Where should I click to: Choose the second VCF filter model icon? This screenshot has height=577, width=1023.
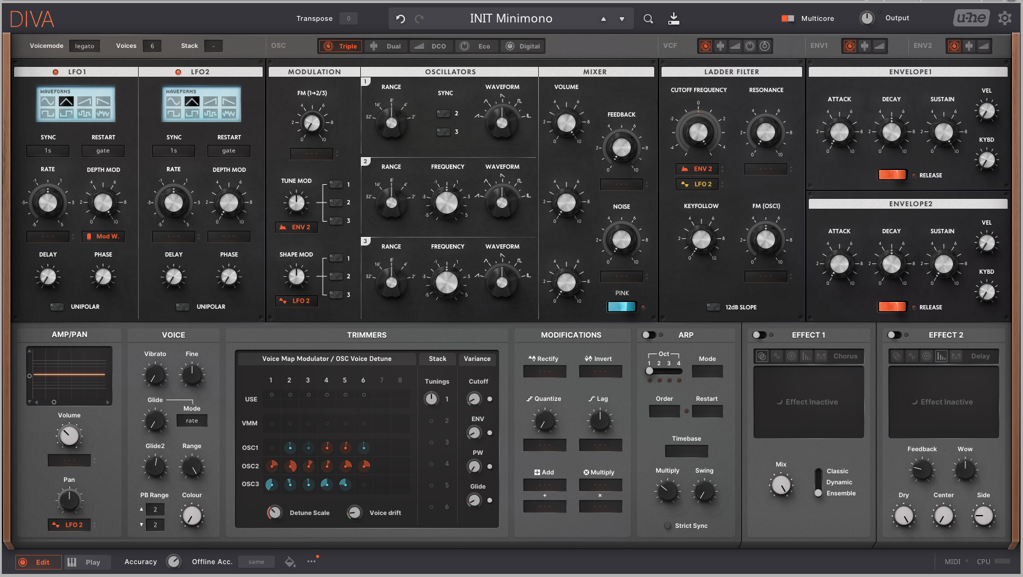point(720,46)
